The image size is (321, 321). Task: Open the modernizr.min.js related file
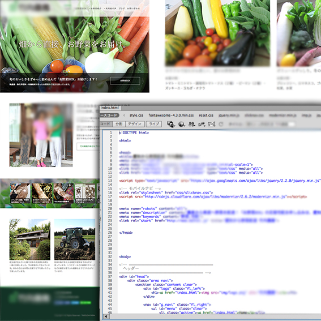(283, 115)
